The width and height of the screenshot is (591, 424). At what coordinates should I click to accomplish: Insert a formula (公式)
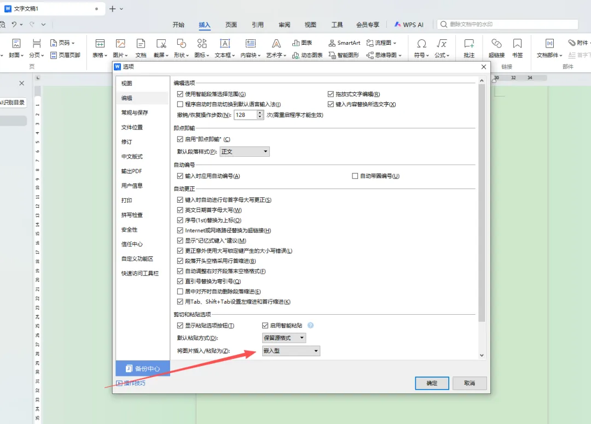[x=442, y=48]
